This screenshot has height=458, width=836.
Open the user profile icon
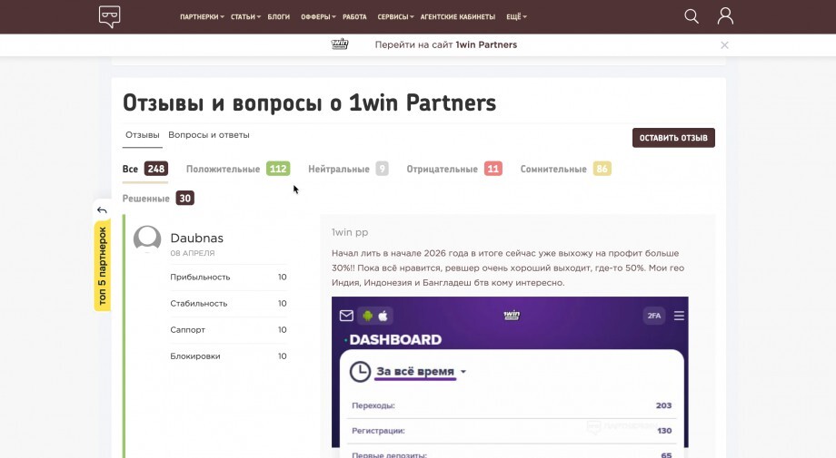[x=725, y=16]
